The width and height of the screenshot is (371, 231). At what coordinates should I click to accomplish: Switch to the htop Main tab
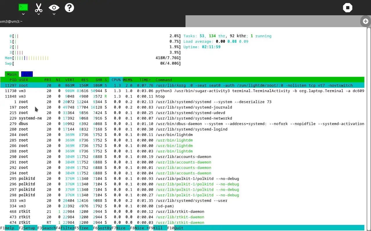point(12,74)
